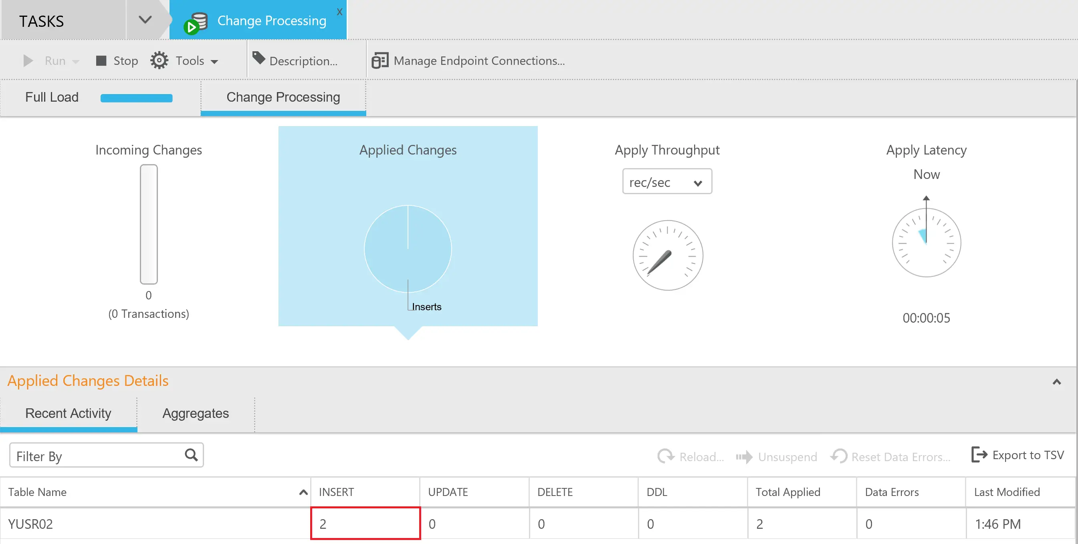Click the Apply Latency clock gauge
This screenshot has width=1078, height=544.
point(926,242)
